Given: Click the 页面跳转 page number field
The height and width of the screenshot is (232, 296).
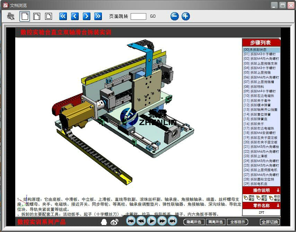Looking at the screenshot, I should (138, 16).
